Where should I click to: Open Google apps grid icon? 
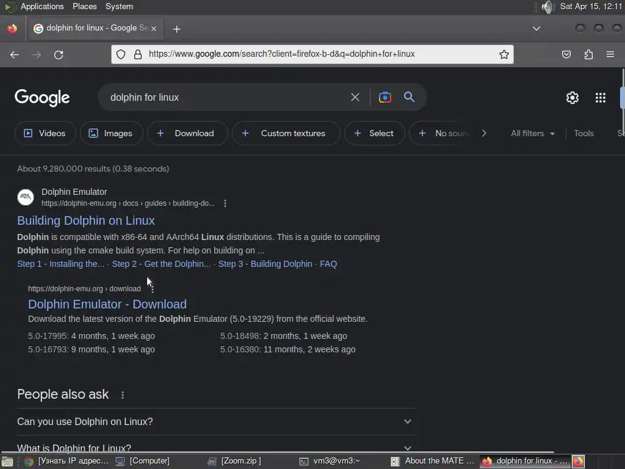[601, 98]
